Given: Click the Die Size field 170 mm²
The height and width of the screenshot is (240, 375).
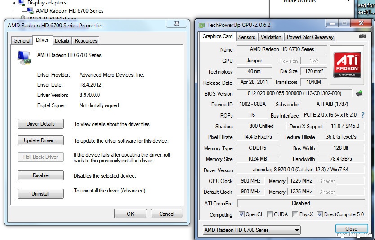Looking at the screenshot, I should point(313,71).
